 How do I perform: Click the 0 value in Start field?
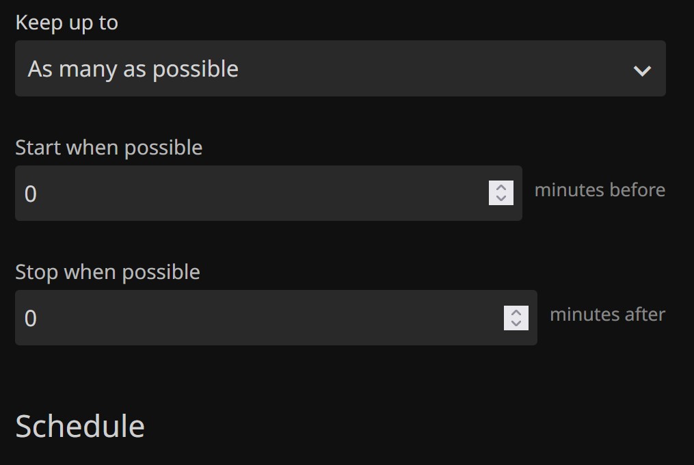pos(31,194)
